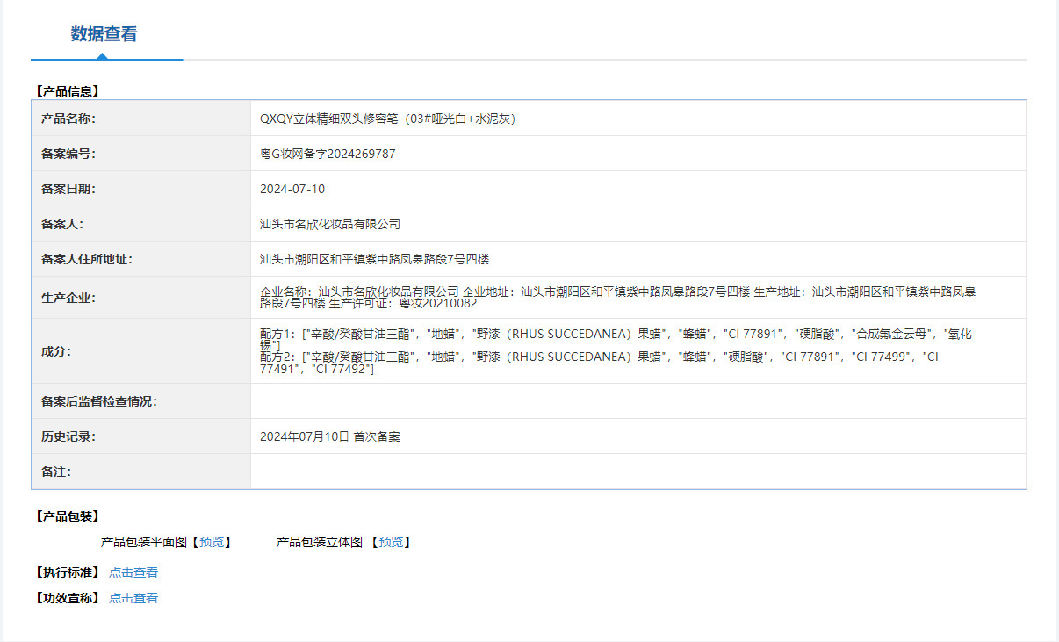Click the empty 备案后监督检查情况 value cell
This screenshot has height=642, width=1059.
(638, 401)
